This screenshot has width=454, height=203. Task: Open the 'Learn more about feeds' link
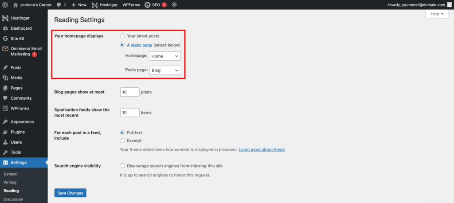(262, 150)
